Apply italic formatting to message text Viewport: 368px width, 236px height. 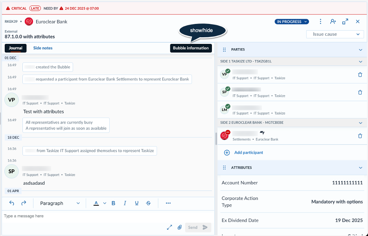125,203
